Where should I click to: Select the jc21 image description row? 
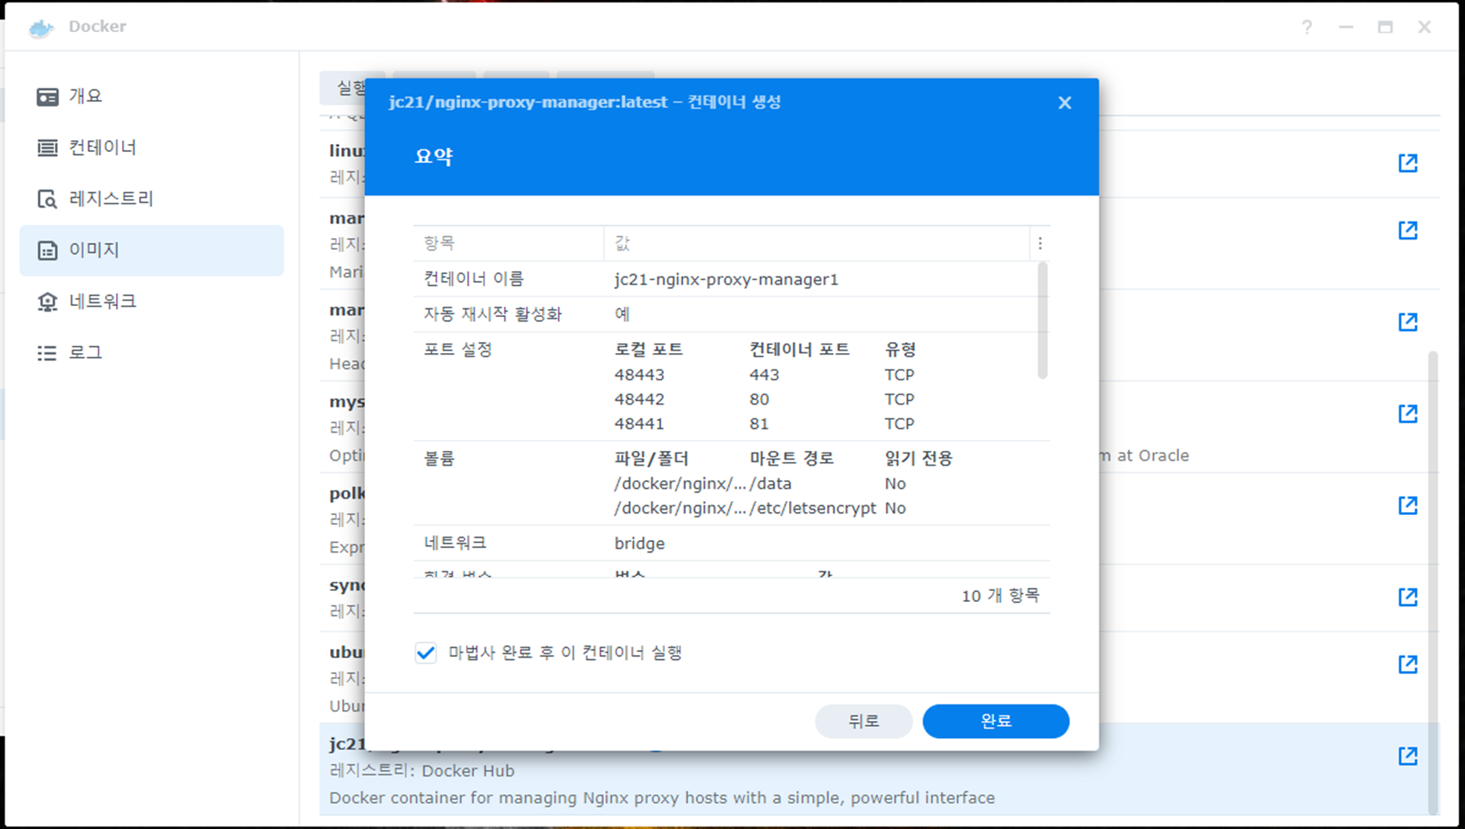(662, 798)
